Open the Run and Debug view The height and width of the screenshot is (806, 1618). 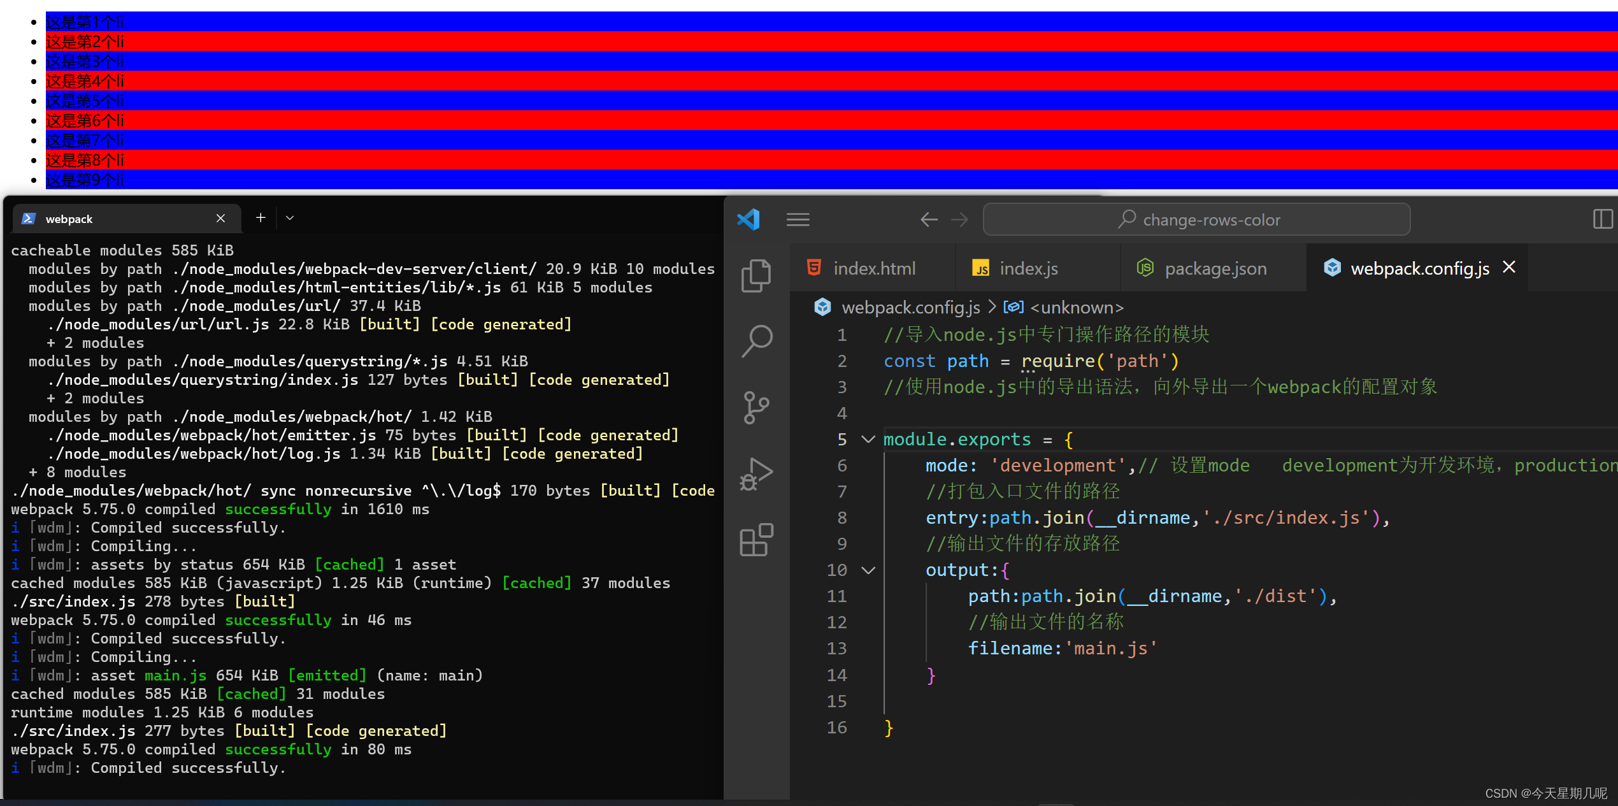[x=756, y=474]
